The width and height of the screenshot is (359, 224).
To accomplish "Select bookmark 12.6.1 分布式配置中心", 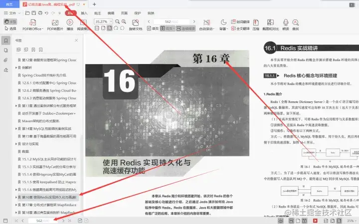I will (47, 83).
